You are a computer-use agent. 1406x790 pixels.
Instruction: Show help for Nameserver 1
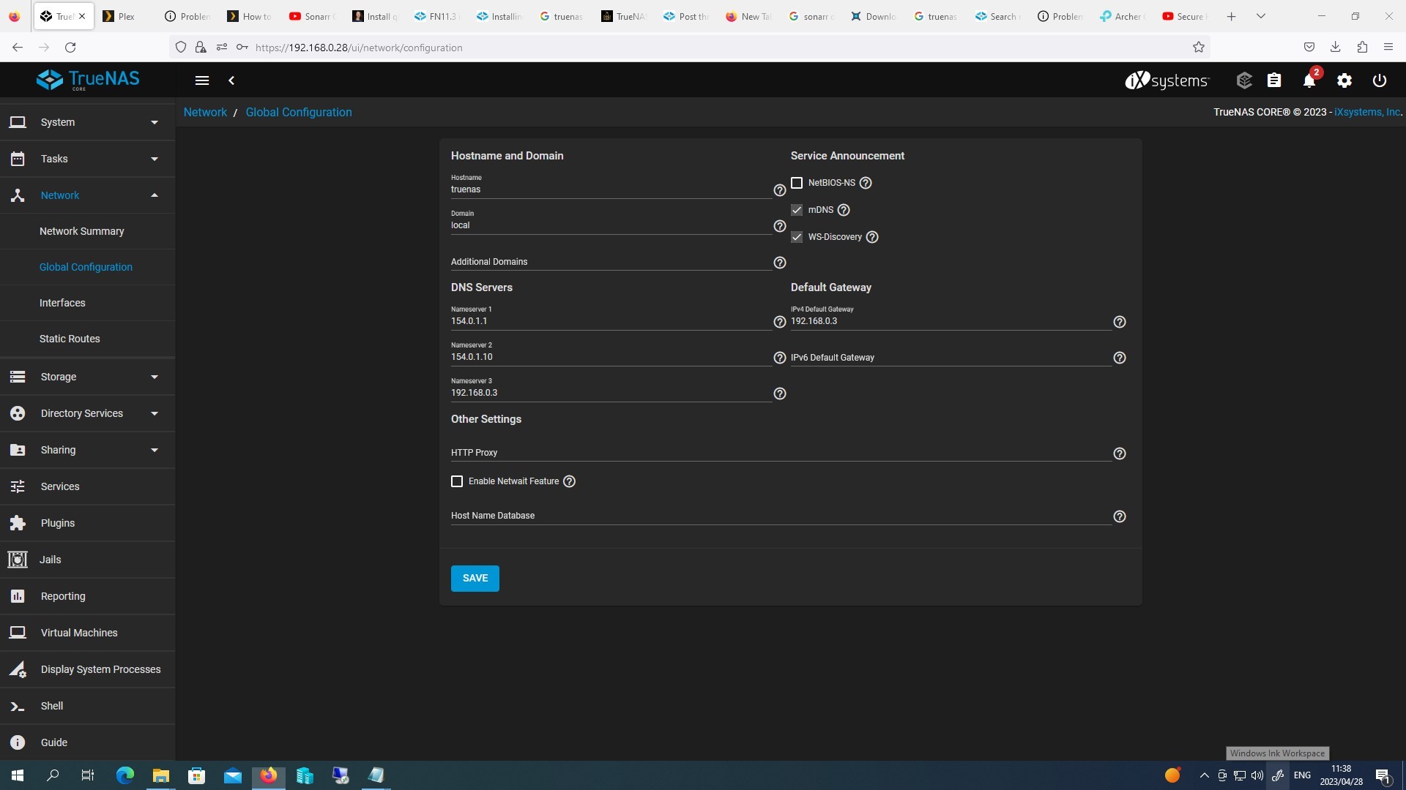tap(780, 322)
